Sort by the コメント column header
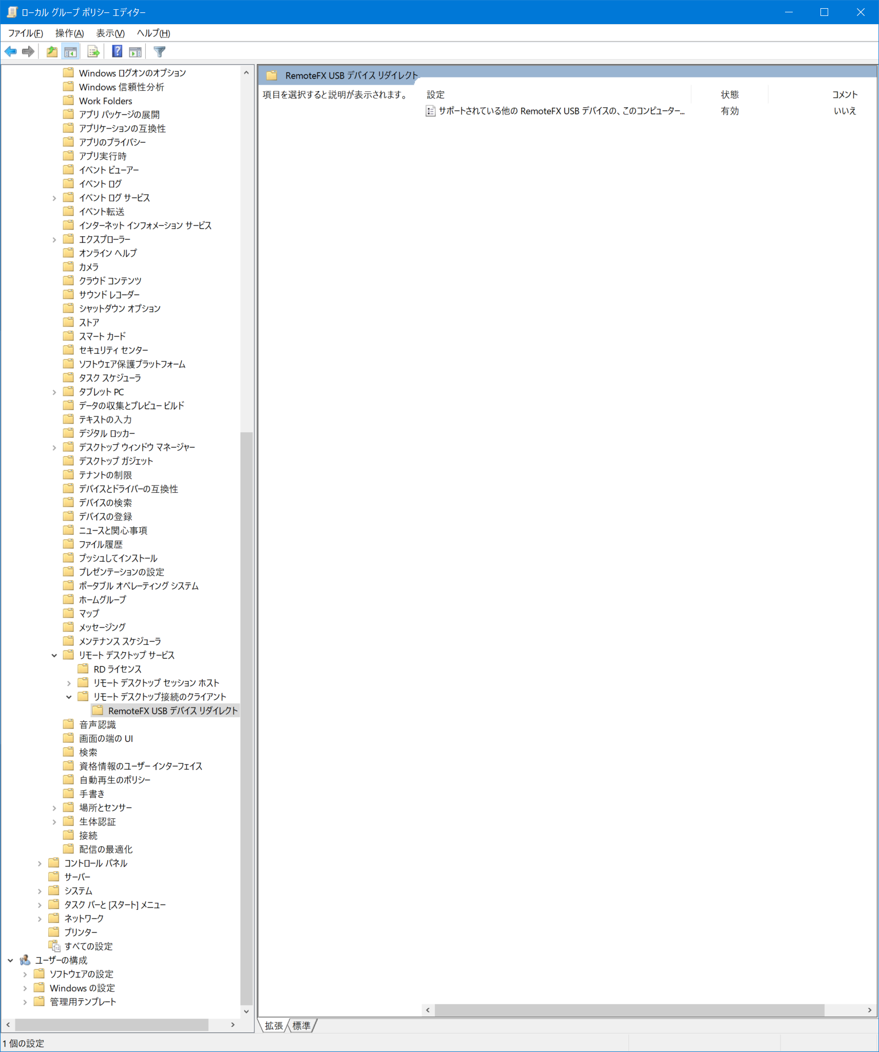The height and width of the screenshot is (1052, 879). click(823, 94)
